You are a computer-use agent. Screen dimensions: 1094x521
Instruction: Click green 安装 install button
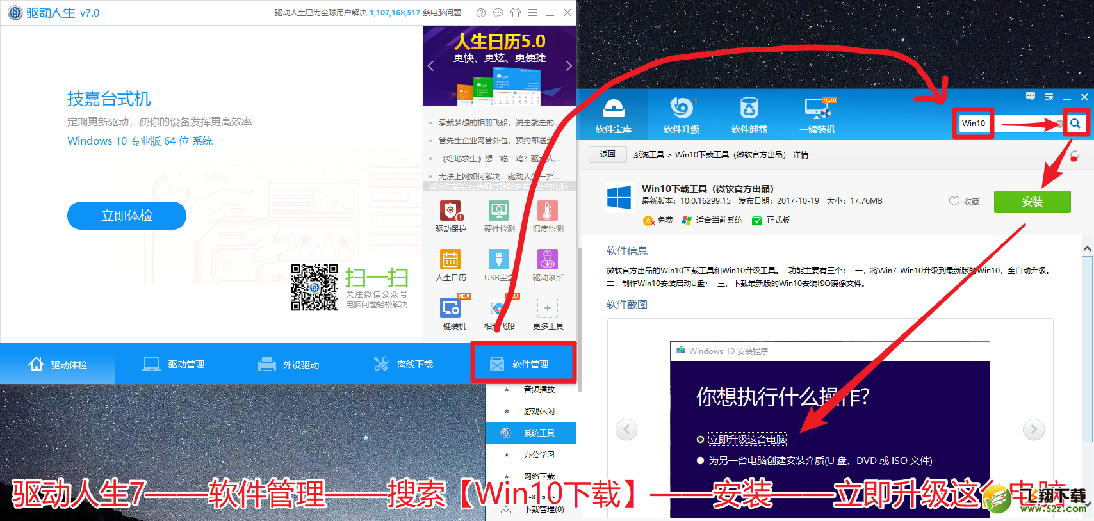click(1033, 202)
